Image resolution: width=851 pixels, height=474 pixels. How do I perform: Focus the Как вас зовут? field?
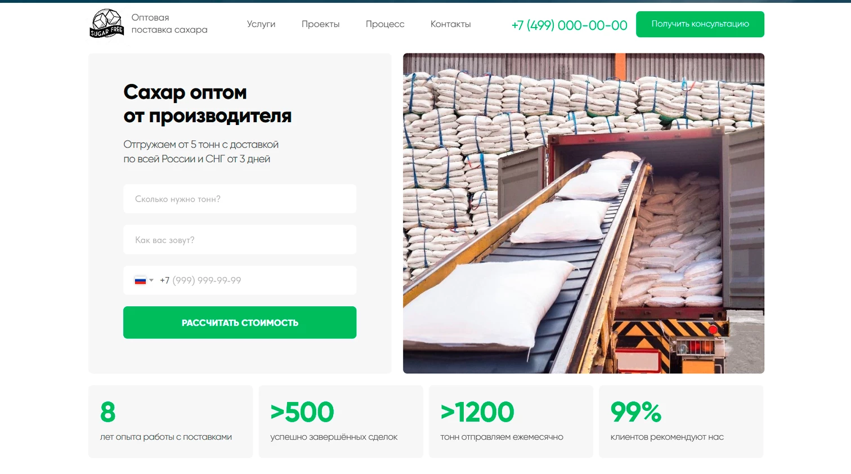pos(240,240)
